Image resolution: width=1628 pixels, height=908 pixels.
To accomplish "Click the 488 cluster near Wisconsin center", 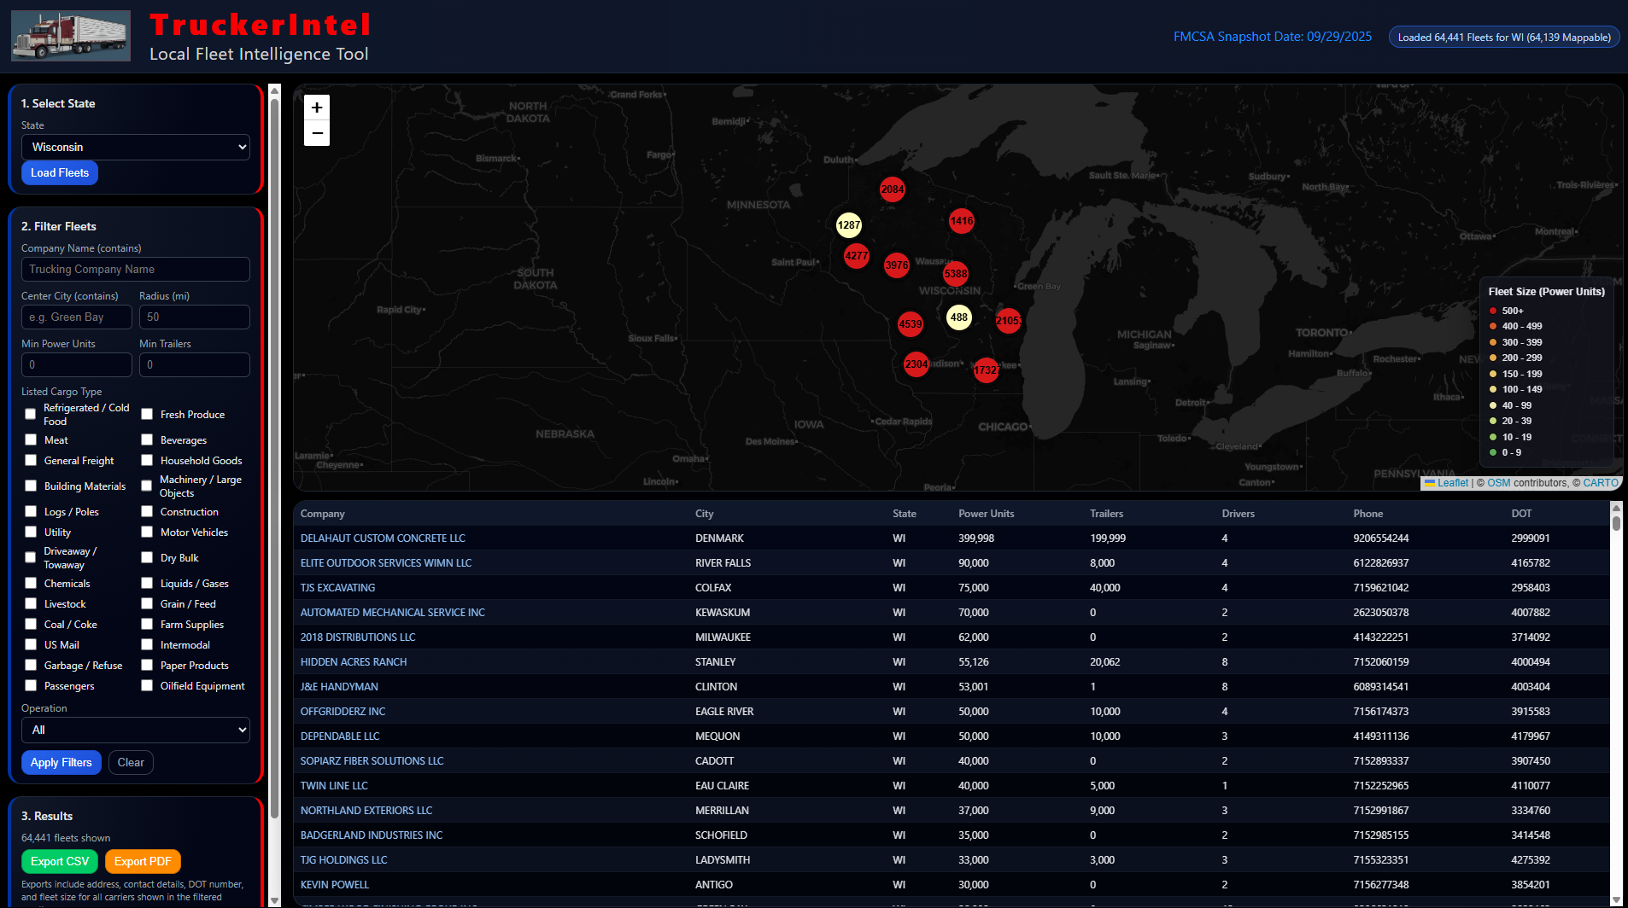I will click(x=958, y=317).
